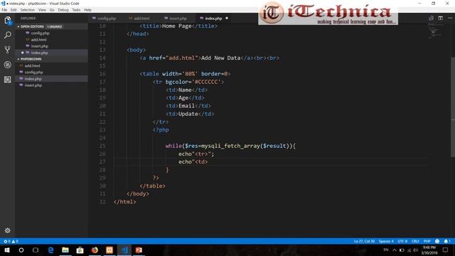Open the Tasks menu
455x256 pixels.
76,10
